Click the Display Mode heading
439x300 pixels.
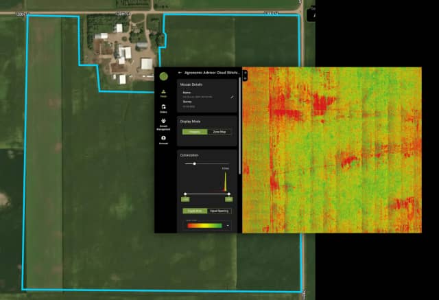pyautogui.click(x=190, y=122)
